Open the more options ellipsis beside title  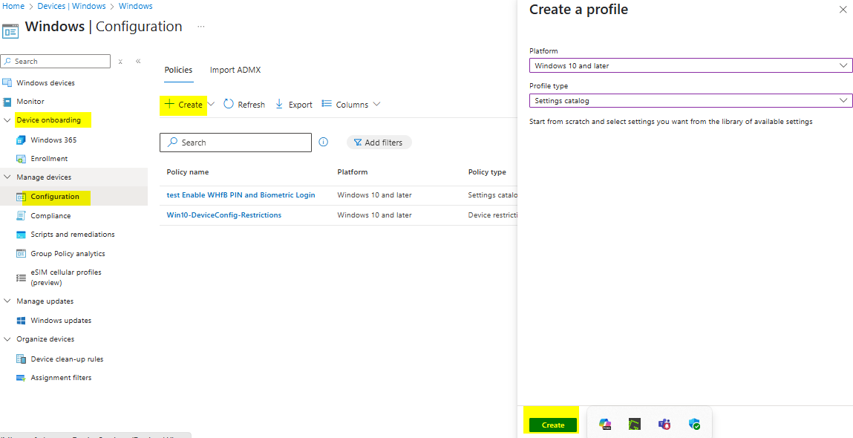[x=201, y=26]
